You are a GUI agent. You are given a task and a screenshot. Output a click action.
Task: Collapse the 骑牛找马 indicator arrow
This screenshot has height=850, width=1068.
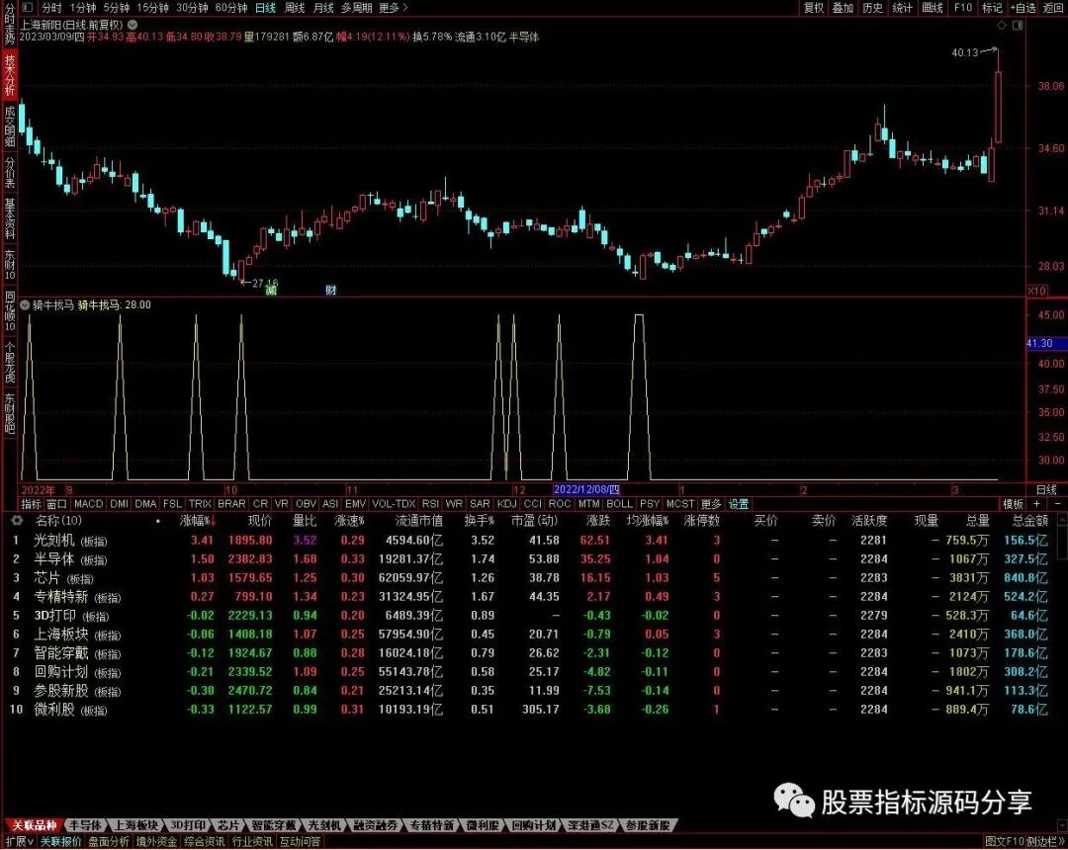[25, 304]
